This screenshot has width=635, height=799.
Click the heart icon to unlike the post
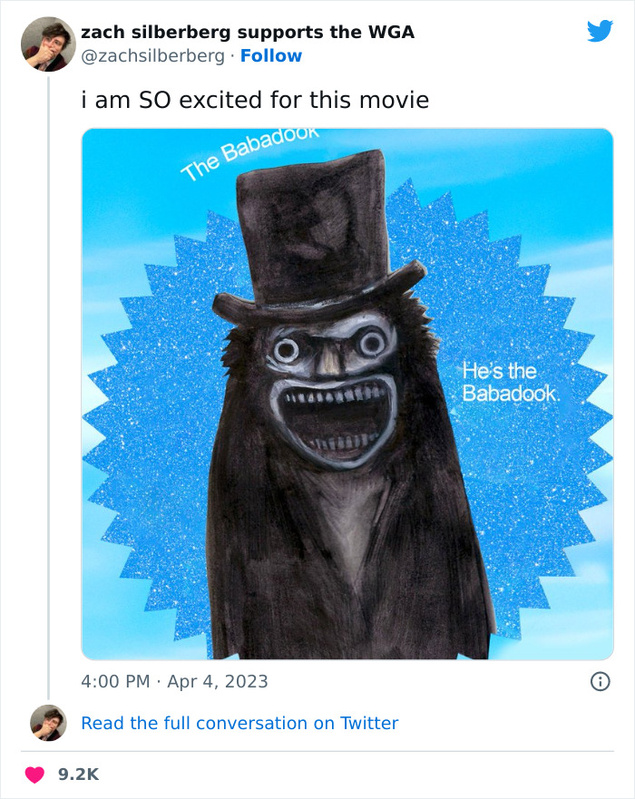tap(33, 774)
